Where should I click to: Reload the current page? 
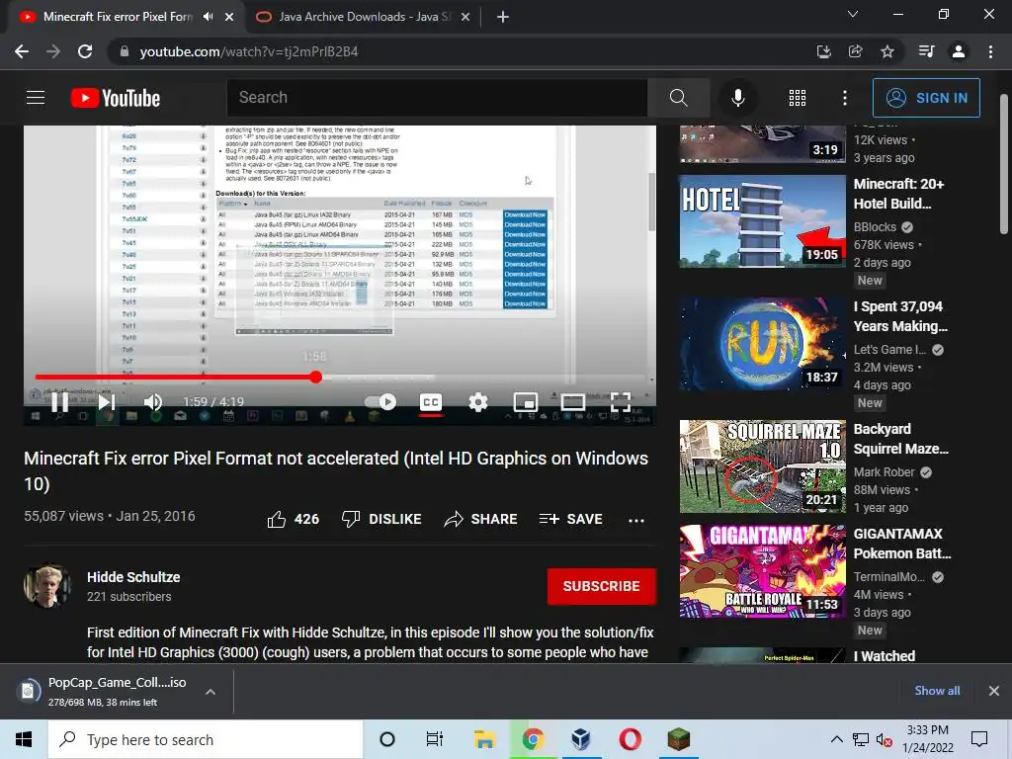coord(85,51)
